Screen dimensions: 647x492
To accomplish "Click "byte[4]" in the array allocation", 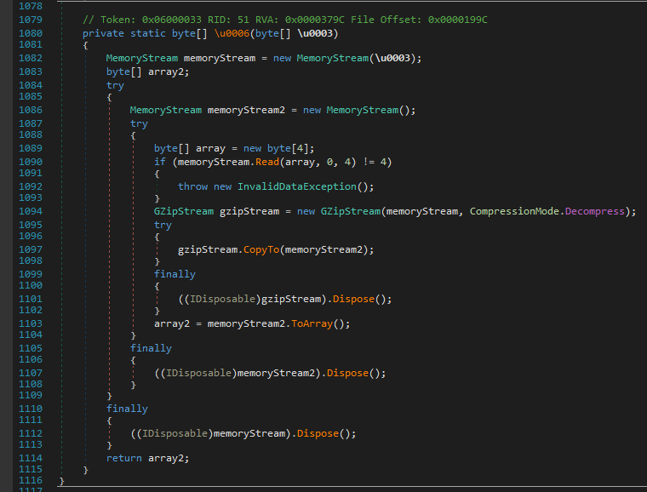I will pyautogui.click(x=288, y=148).
